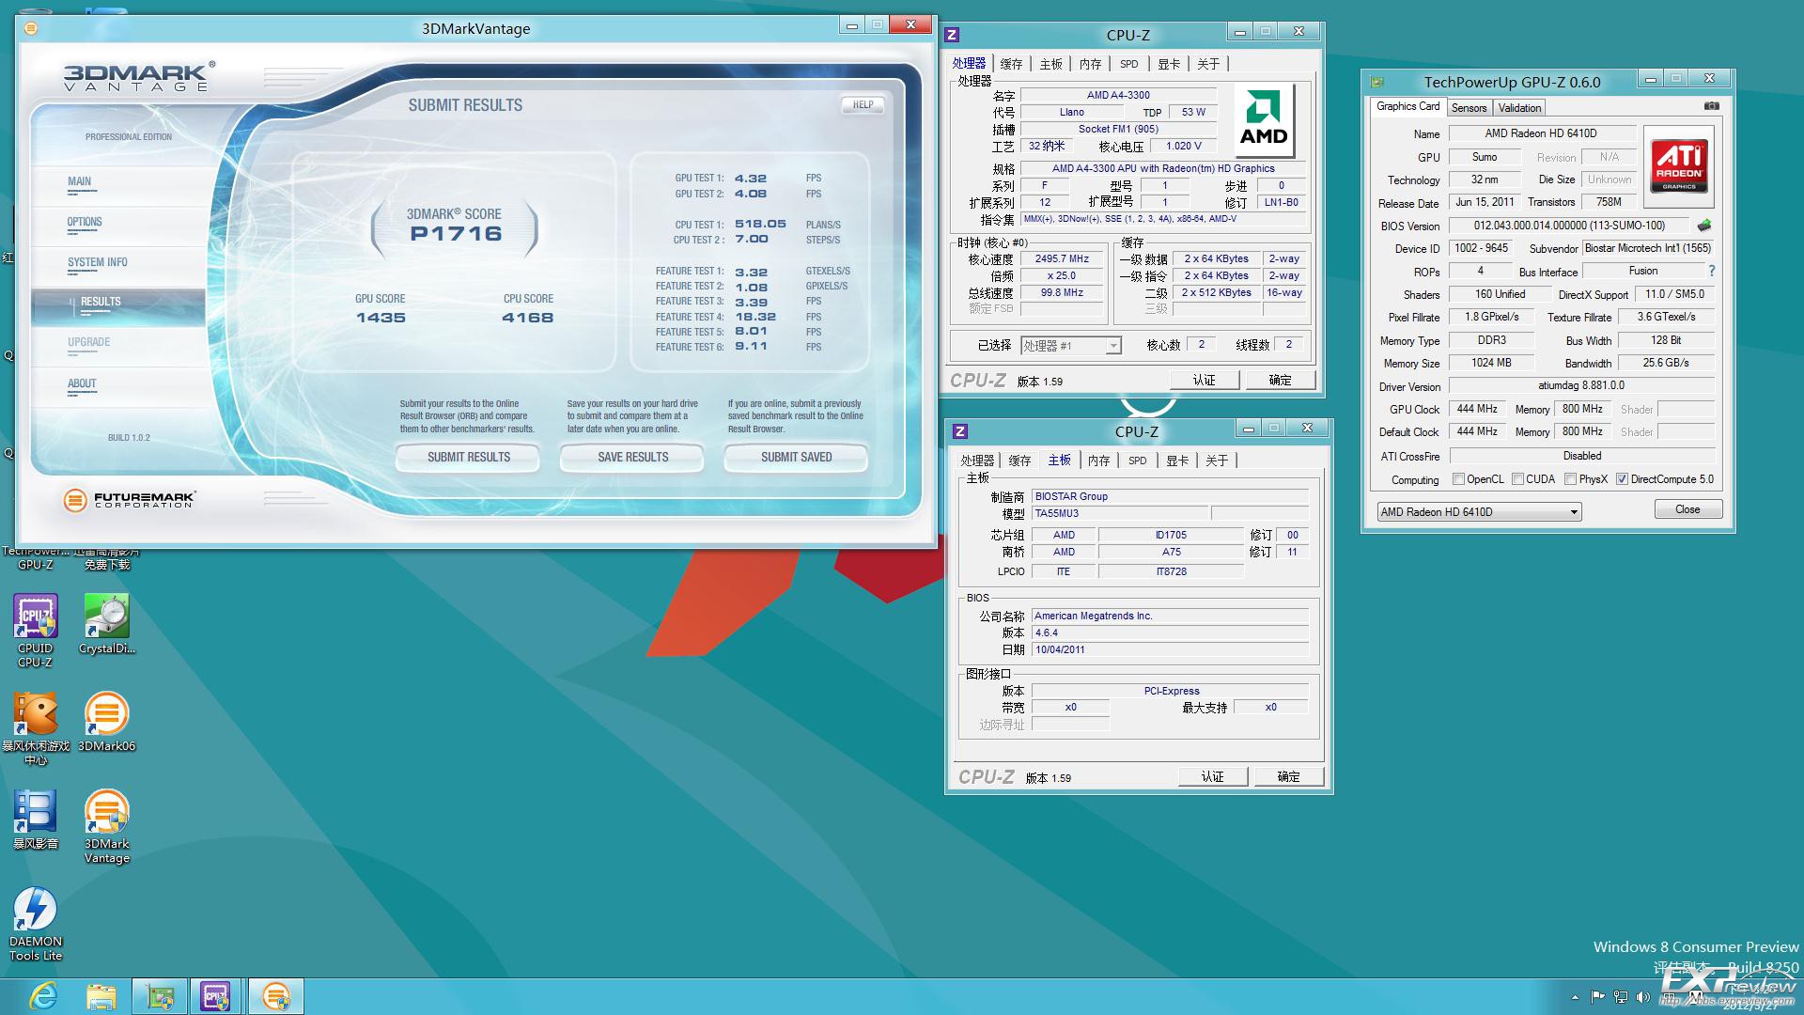The height and width of the screenshot is (1015, 1804).
Task: Click the 1024 MB memory size value
Action: pos(1491,363)
